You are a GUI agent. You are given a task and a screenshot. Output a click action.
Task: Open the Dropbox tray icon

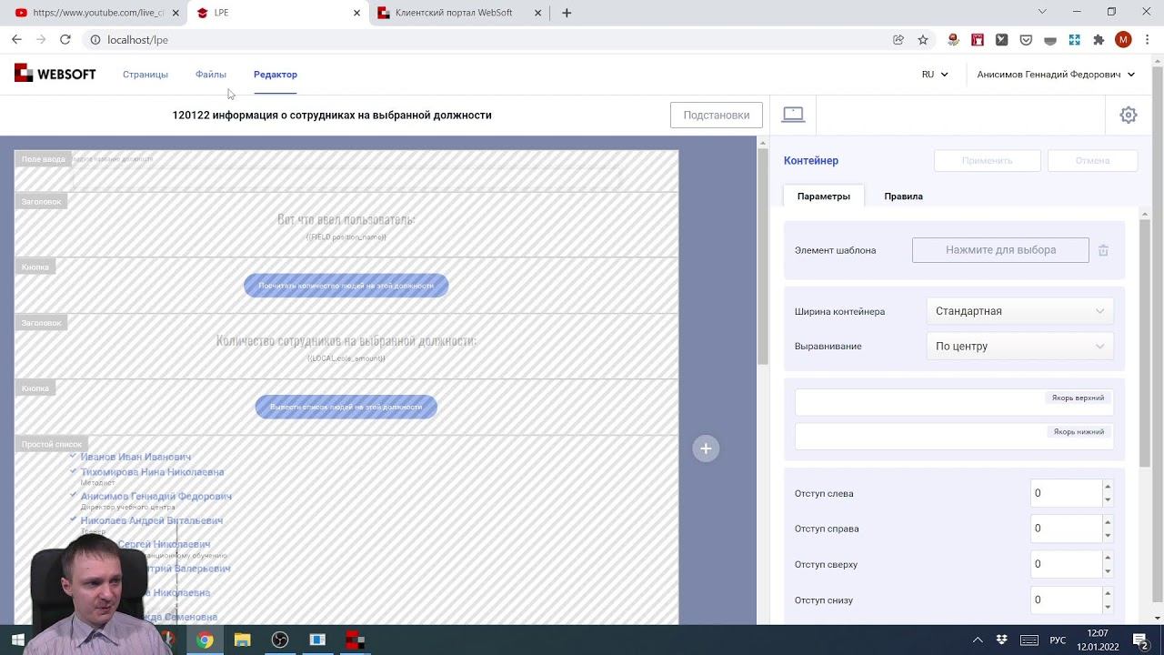(1002, 640)
